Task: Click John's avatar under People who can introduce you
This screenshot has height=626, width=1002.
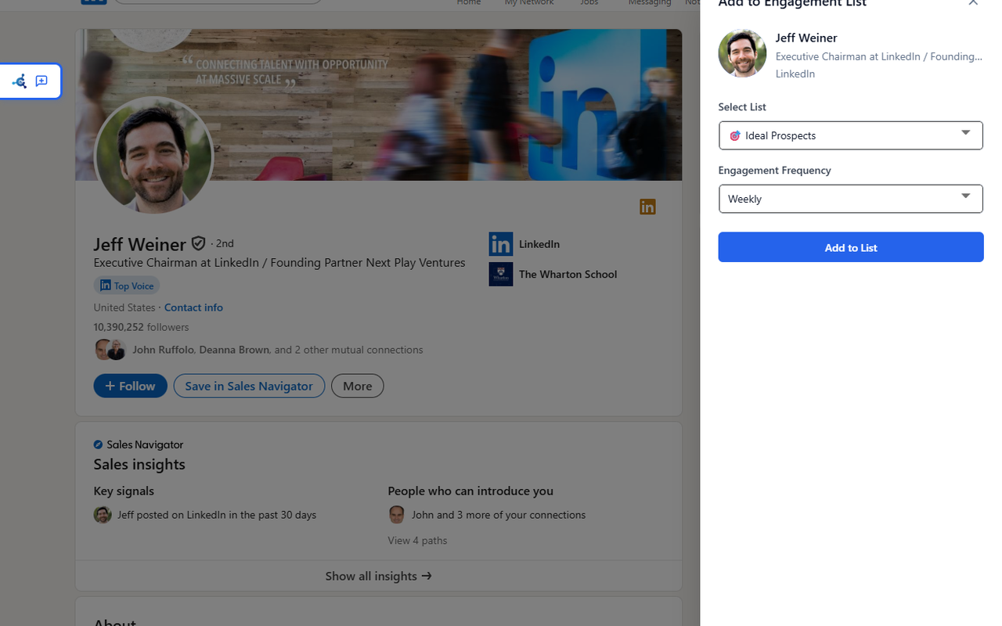Action: [x=397, y=514]
